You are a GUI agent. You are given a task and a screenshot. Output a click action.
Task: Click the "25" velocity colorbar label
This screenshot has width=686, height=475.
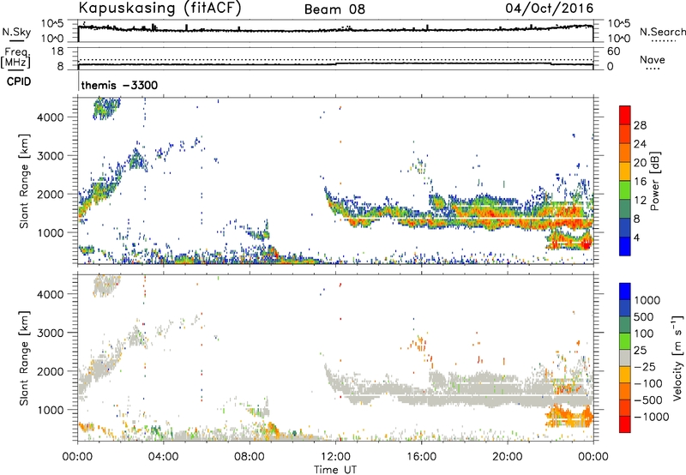tap(640, 350)
